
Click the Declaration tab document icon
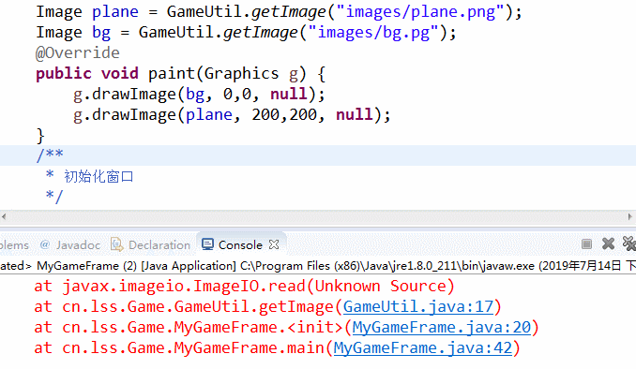pyautogui.click(x=117, y=244)
